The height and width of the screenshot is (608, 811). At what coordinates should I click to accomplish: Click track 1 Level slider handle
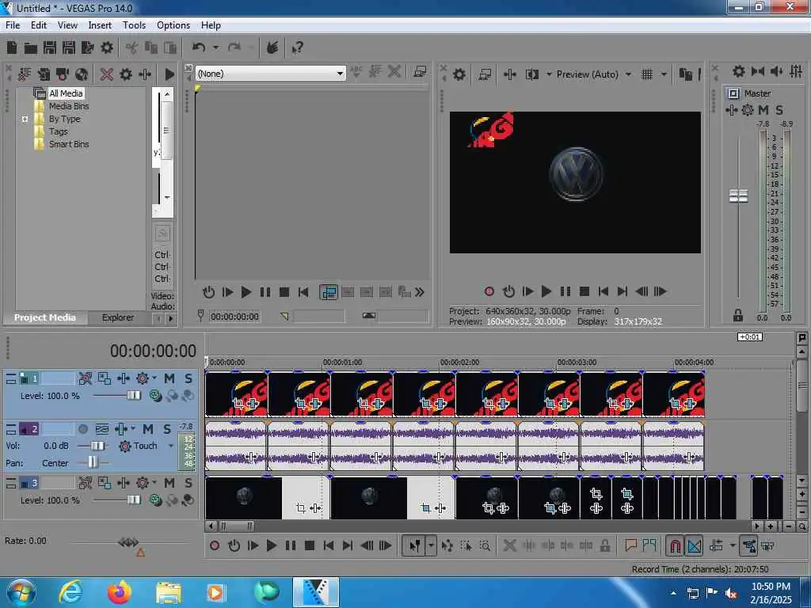point(133,396)
